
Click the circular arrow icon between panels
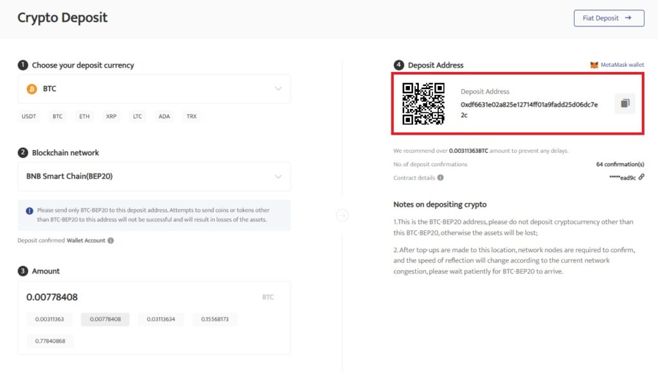pyautogui.click(x=342, y=216)
